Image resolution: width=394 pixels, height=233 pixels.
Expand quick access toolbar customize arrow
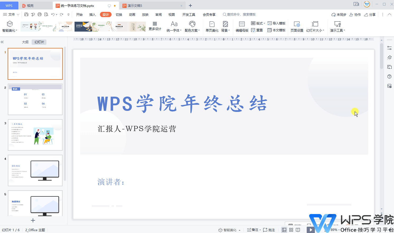point(69,15)
